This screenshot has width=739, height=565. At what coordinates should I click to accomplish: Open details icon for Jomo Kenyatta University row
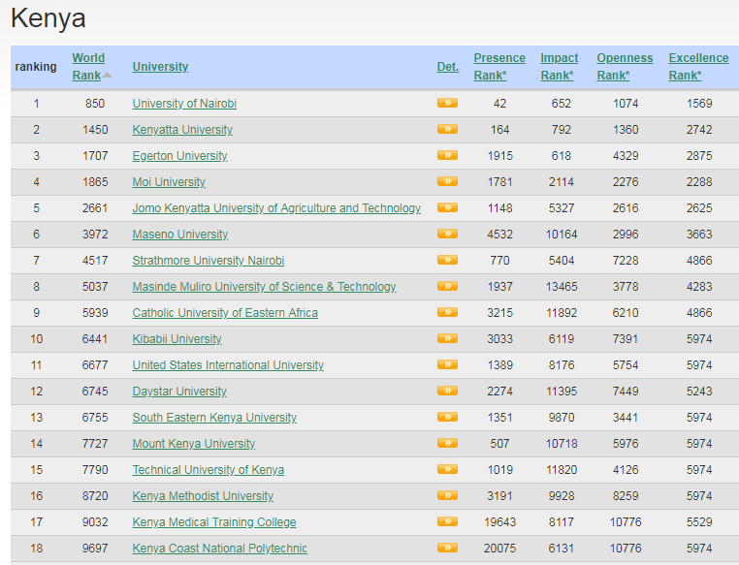447,207
